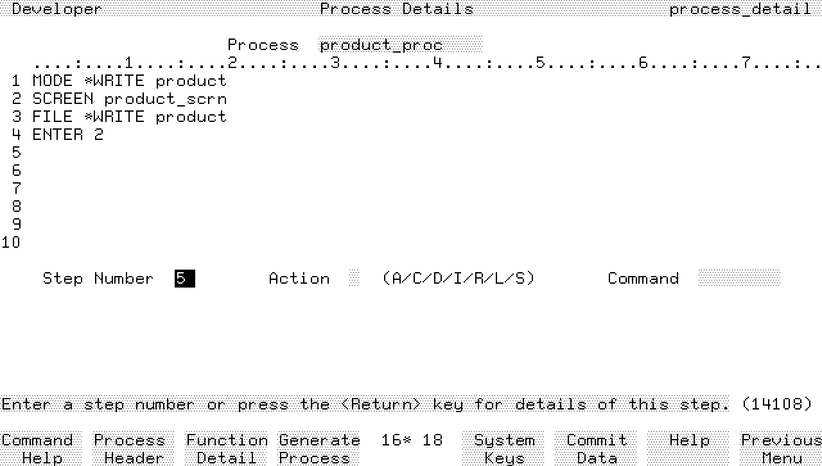
Task: Select step 1 MODE *WRITE product
Action: [x=129, y=81]
